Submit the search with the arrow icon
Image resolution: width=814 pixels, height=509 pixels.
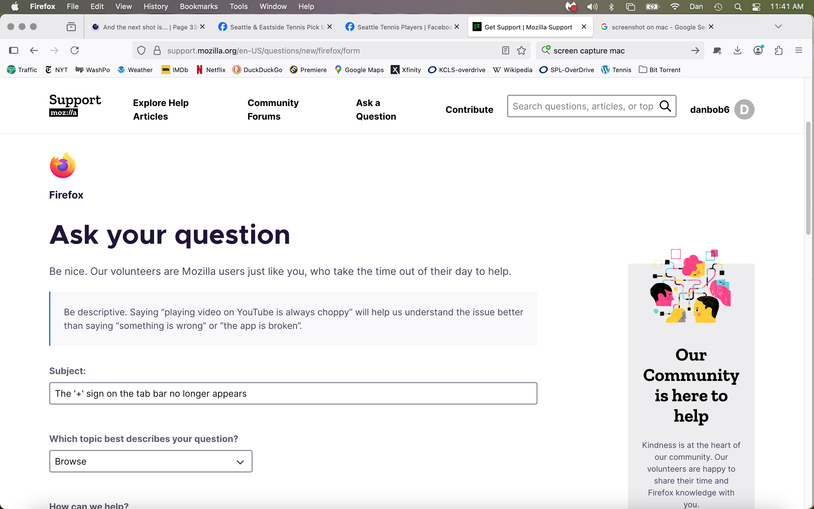pos(695,51)
